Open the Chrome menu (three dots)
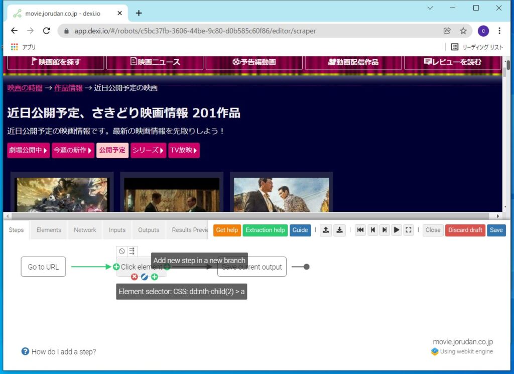 pyautogui.click(x=499, y=31)
